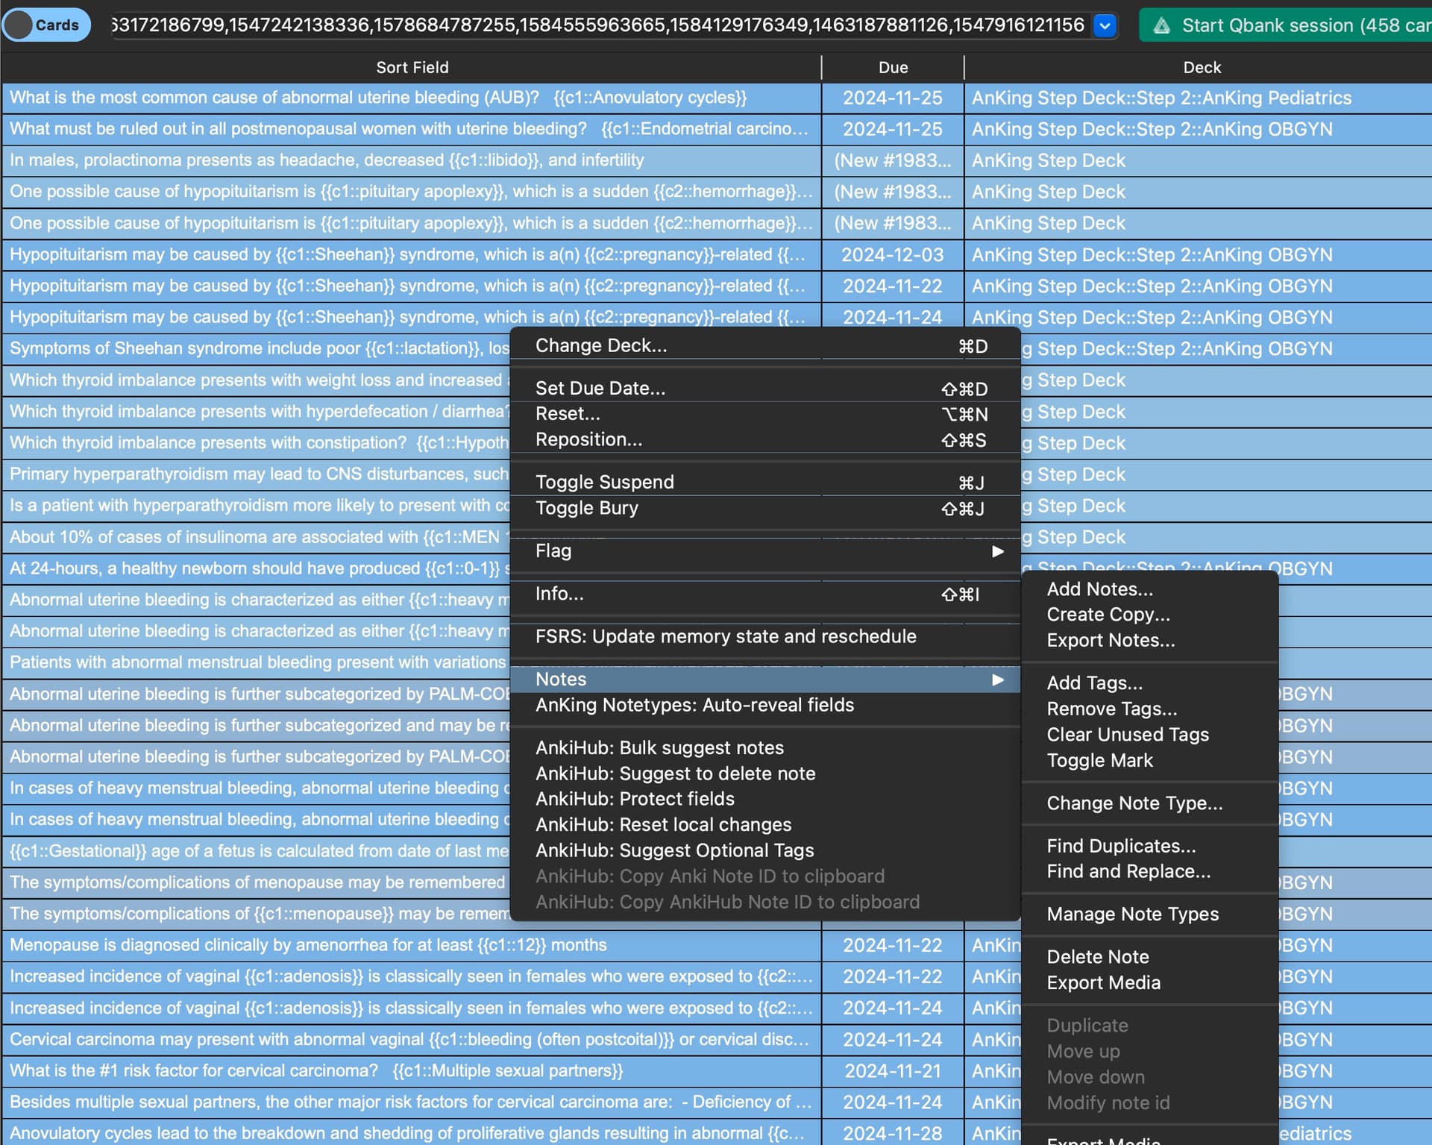Open the search history dropdown arrow
Screen dimensions: 1432x1145
coord(1105,25)
